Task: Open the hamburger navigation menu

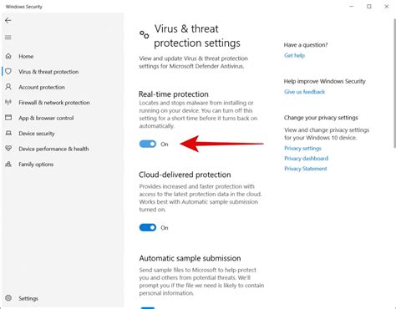Action: [x=8, y=38]
